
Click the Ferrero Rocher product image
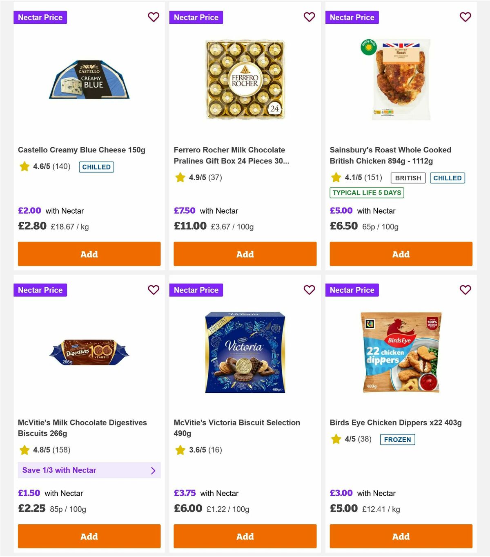tap(245, 80)
